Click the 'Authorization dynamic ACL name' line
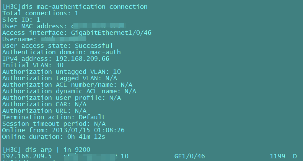The height and width of the screenshot is (161, 303). [x=69, y=91]
